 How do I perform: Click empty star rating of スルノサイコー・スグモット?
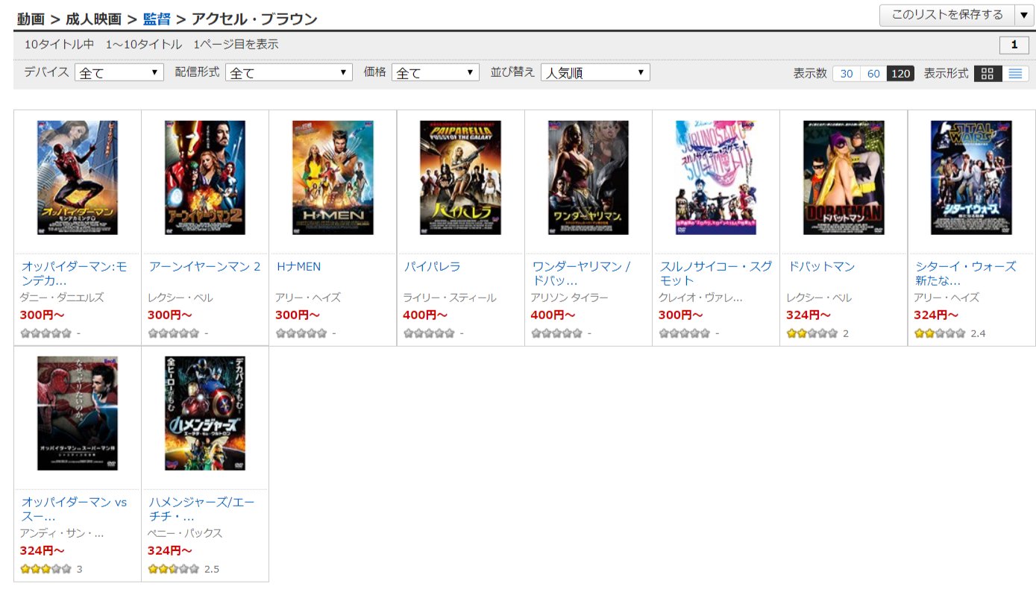pos(683,333)
